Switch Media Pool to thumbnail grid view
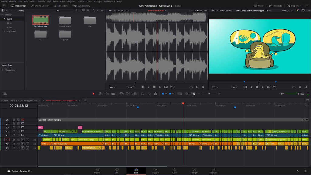 (83, 10)
